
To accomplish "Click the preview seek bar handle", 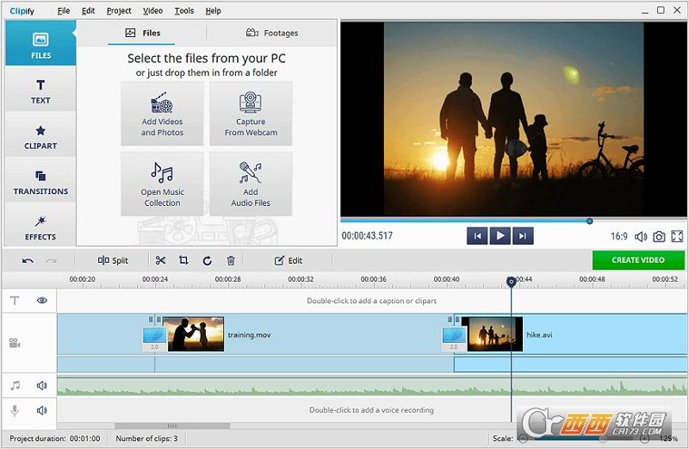I will tap(590, 221).
